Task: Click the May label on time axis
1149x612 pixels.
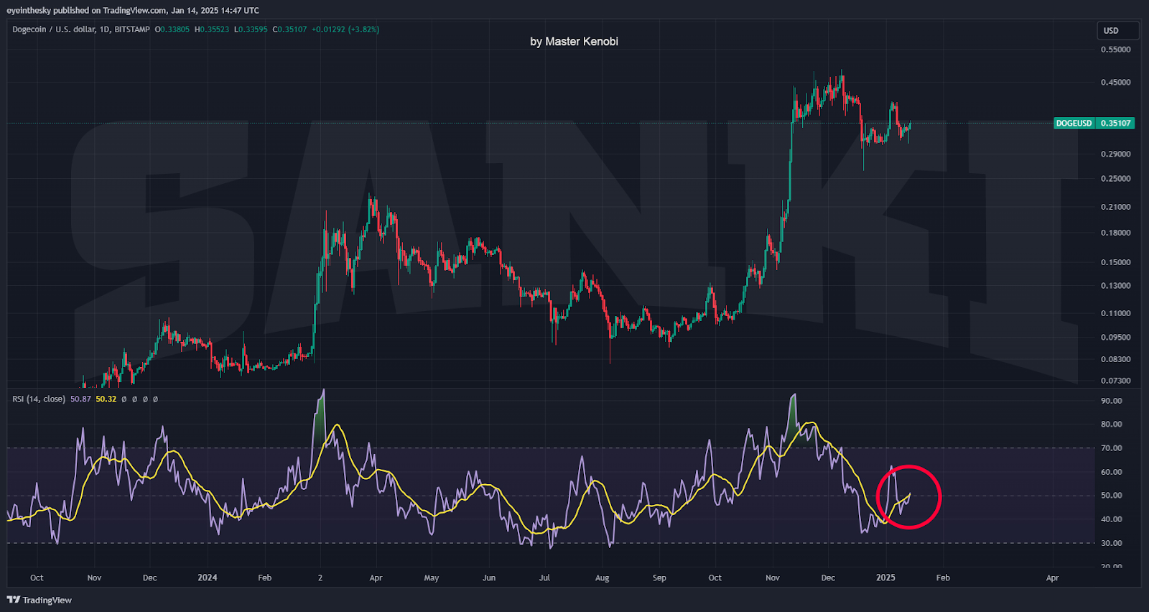Action: [x=432, y=578]
